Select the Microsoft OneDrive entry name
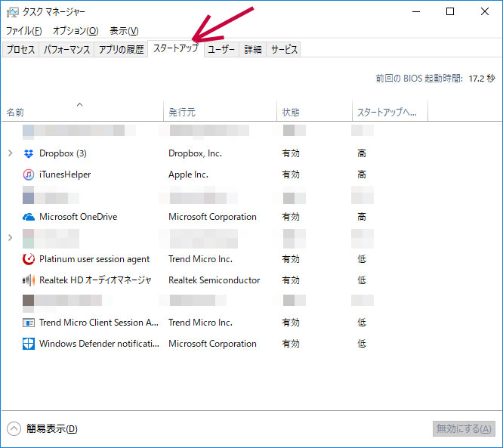 click(x=79, y=217)
